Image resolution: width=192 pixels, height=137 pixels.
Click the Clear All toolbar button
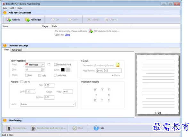tap(111, 20)
